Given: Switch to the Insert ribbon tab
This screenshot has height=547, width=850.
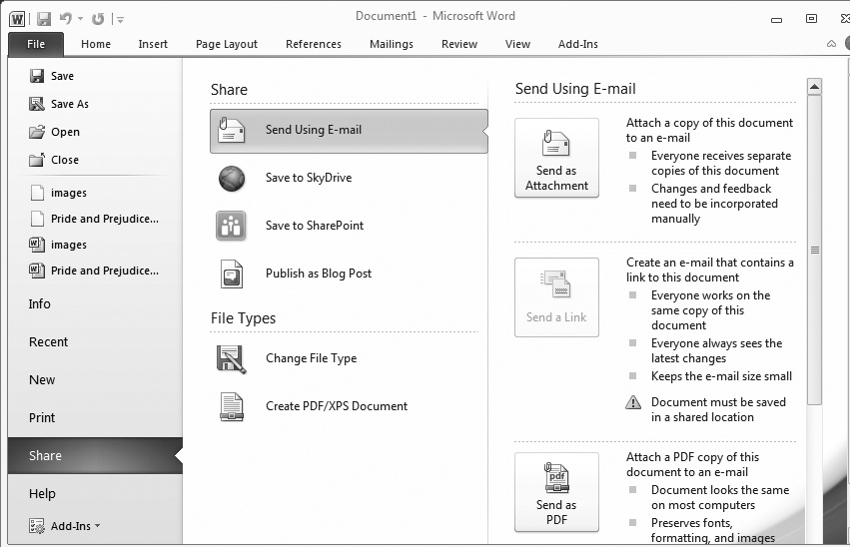Looking at the screenshot, I should coord(153,44).
